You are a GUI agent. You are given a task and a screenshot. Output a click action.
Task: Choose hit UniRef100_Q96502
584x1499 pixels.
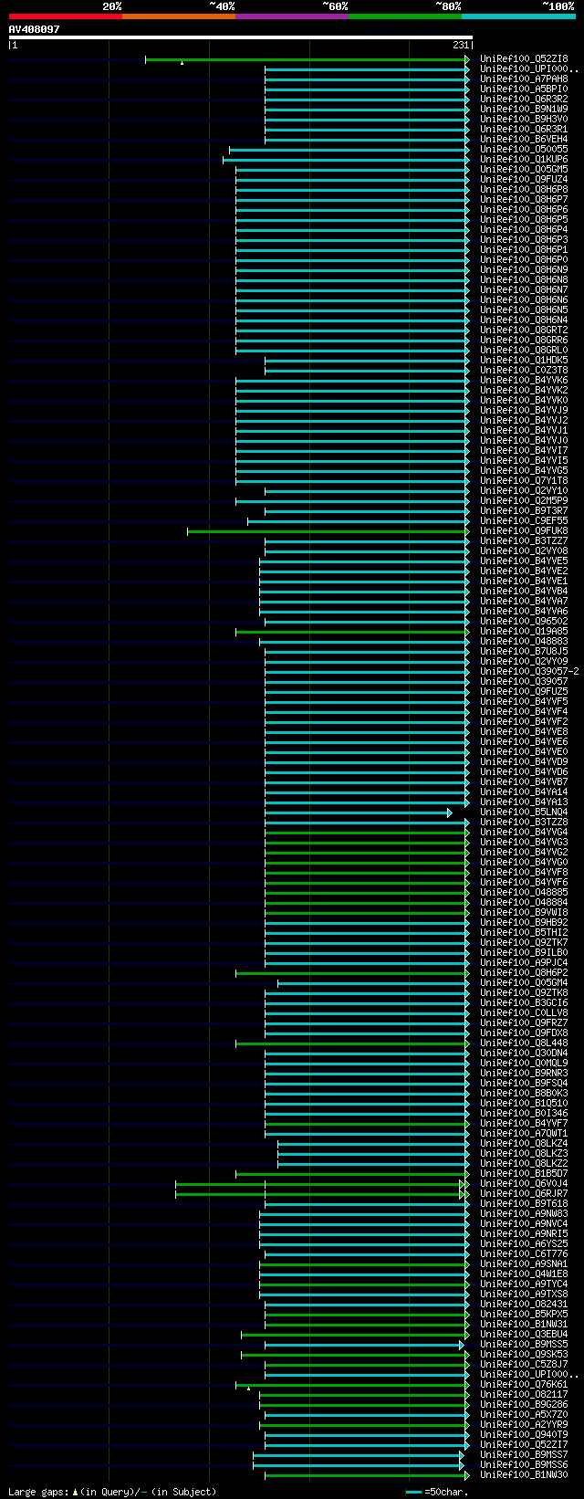click(x=524, y=621)
